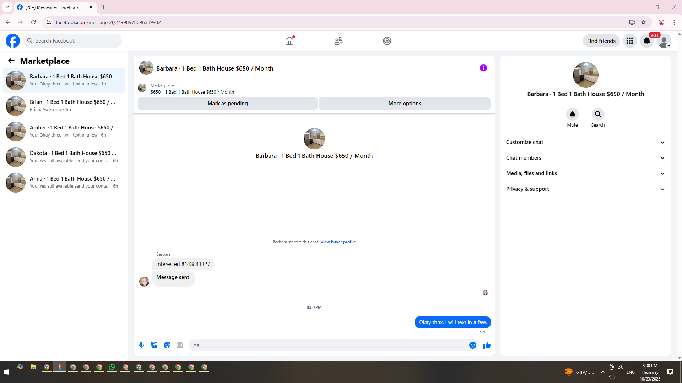
Task: Open the Facebook menu grid icon
Action: click(630, 41)
